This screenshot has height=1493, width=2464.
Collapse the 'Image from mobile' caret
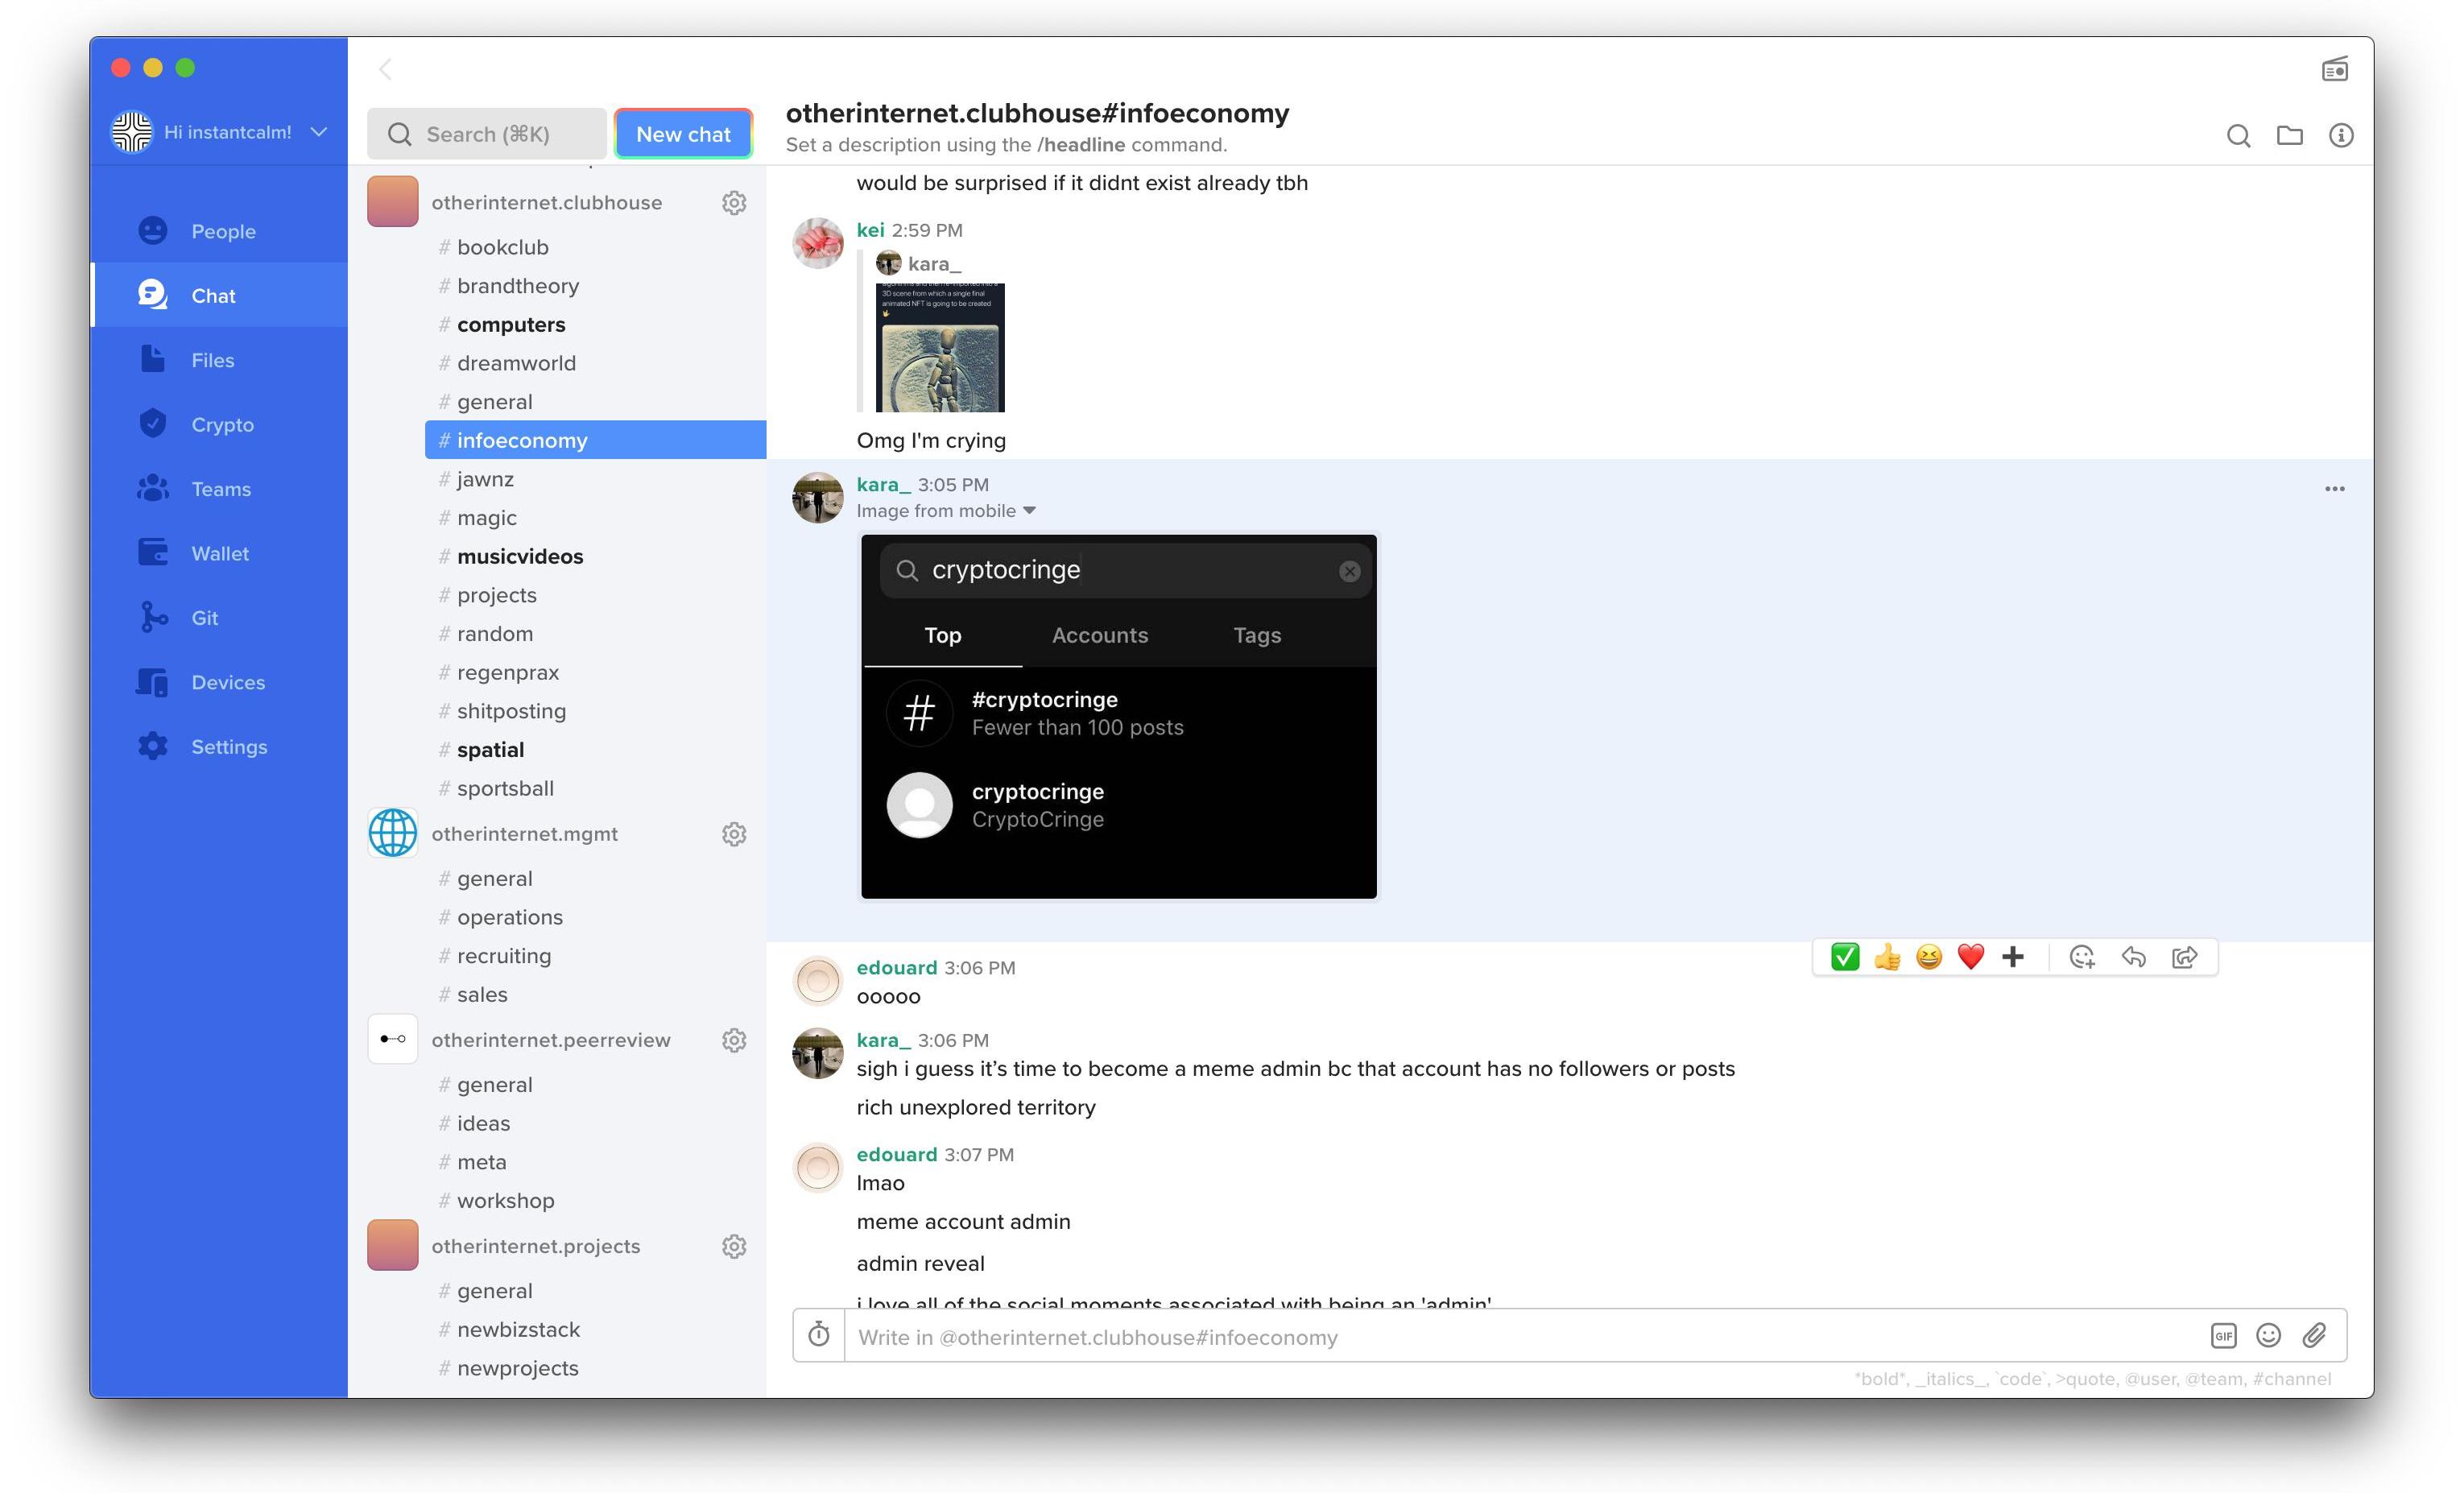[x=1029, y=511]
